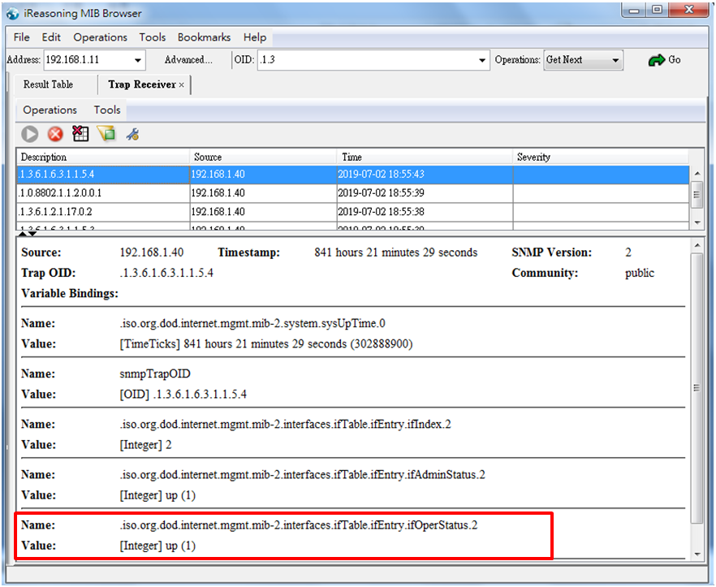Open the Bookmarks menu
Screen dimensions: 716x587
click(x=204, y=37)
